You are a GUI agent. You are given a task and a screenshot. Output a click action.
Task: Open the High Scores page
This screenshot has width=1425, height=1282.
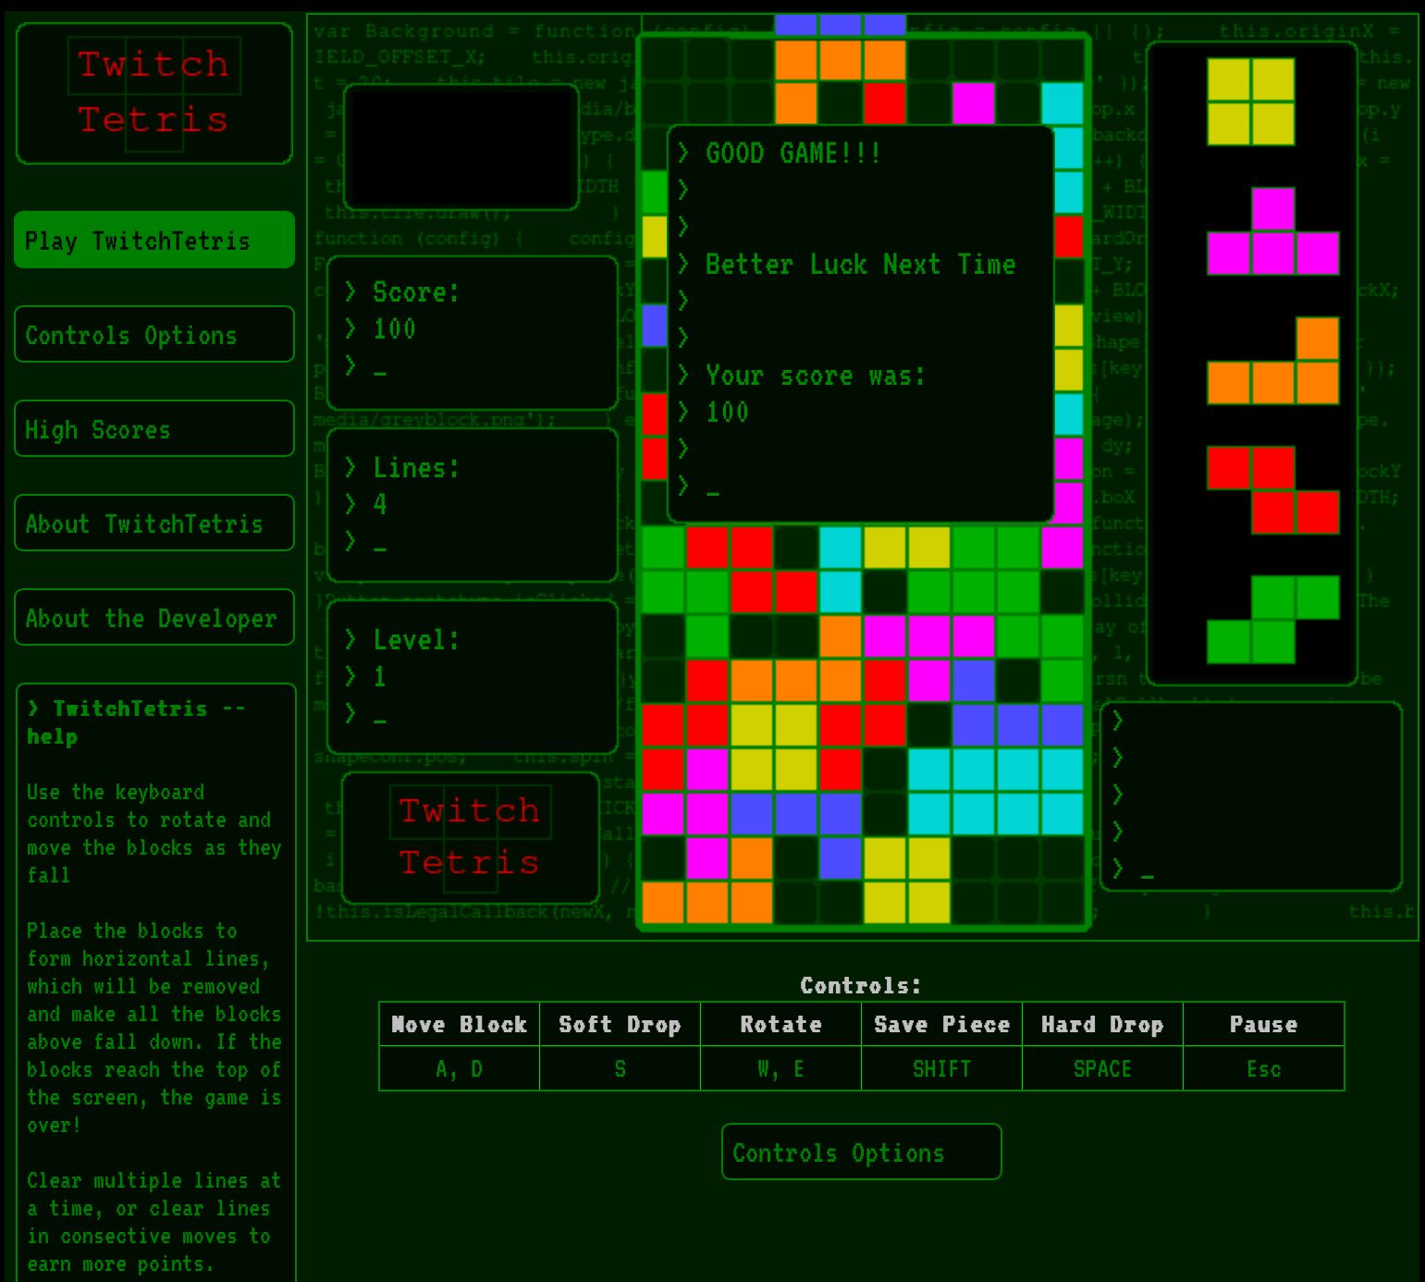[x=154, y=429]
